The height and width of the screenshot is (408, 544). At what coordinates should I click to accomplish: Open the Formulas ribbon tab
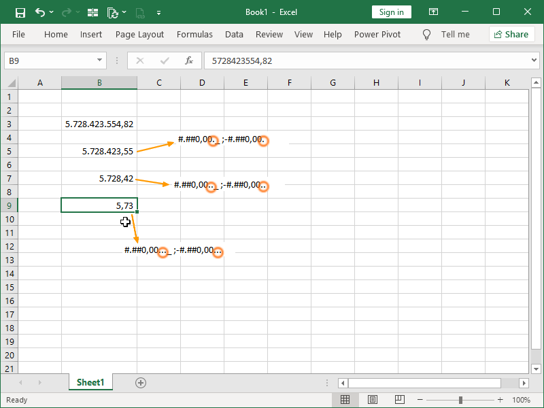(194, 34)
